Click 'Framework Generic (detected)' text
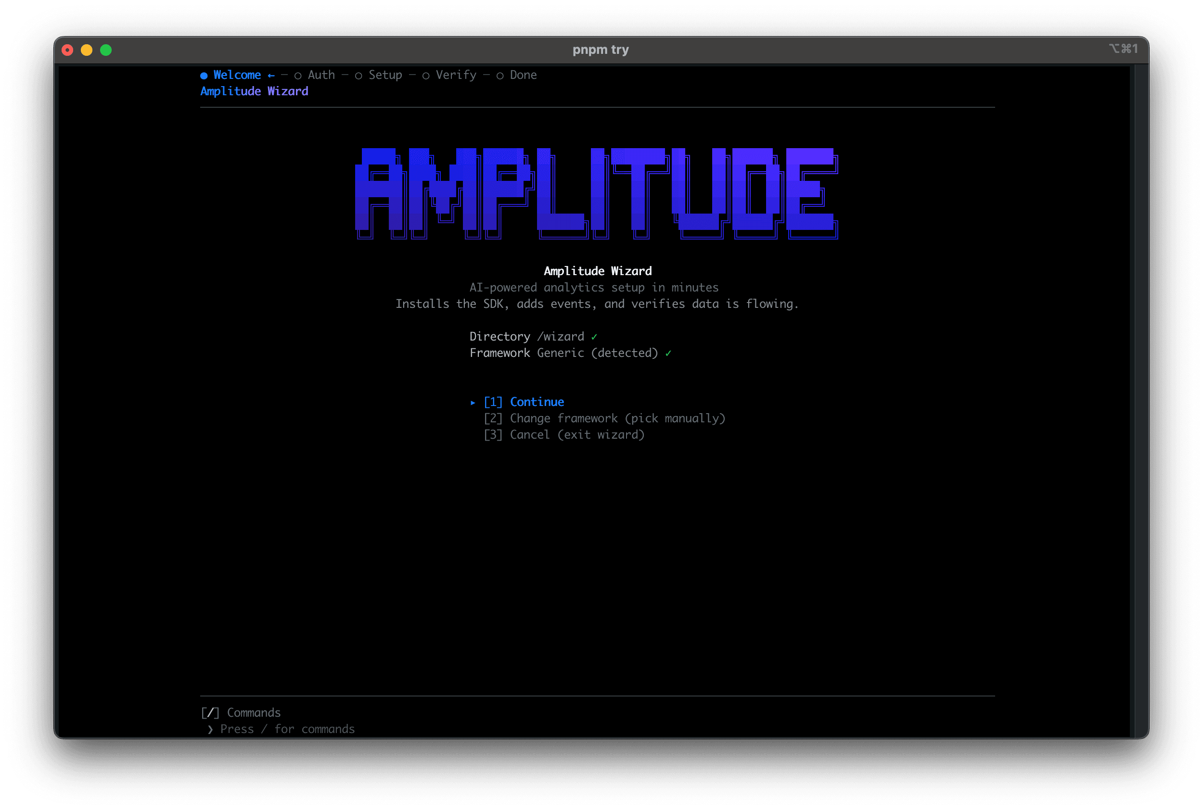Viewport: 1203px width, 810px height. tap(564, 354)
